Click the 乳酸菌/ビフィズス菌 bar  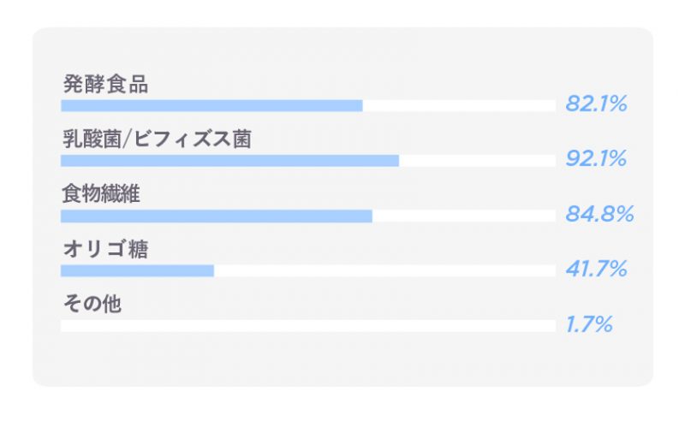click(308, 161)
